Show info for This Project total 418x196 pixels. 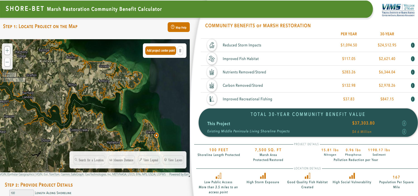click(404, 123)
